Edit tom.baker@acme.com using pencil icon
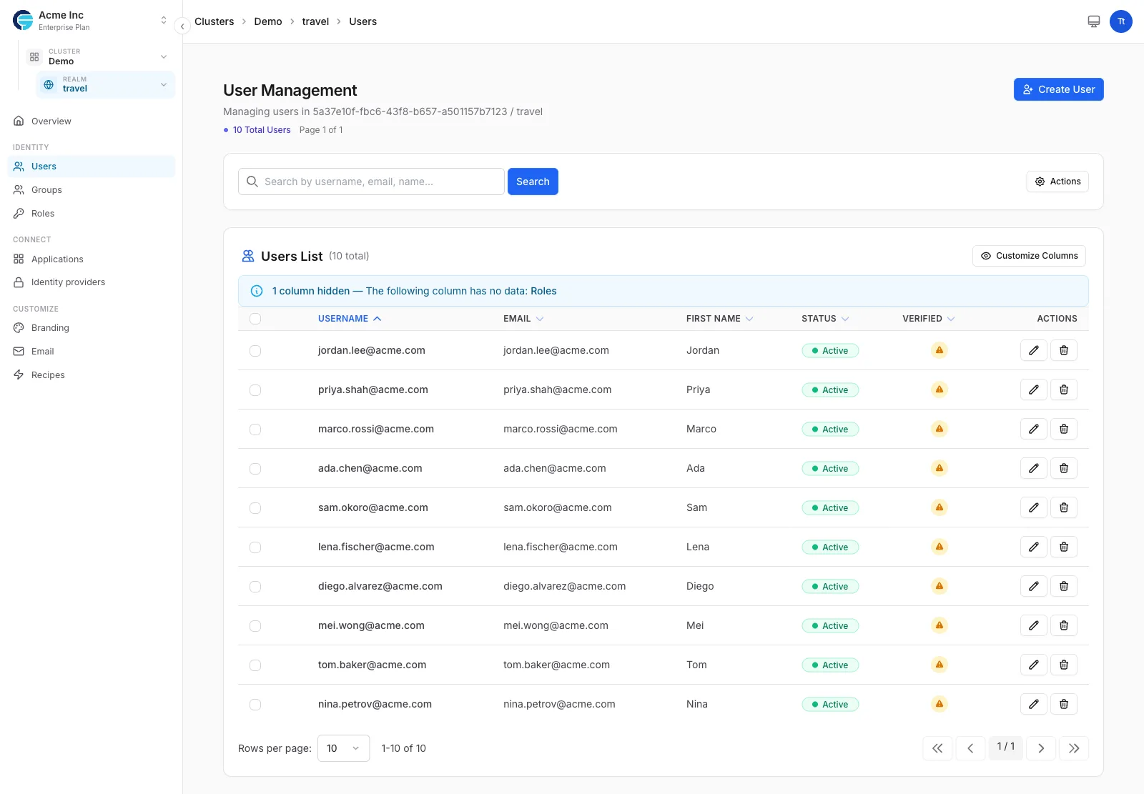This screenshot has width=1144, height=794. [1034, 665]
